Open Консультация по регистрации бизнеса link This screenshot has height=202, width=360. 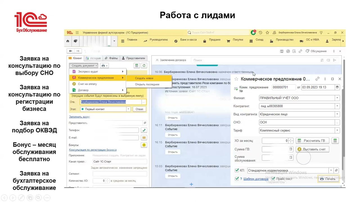(93, 150)
